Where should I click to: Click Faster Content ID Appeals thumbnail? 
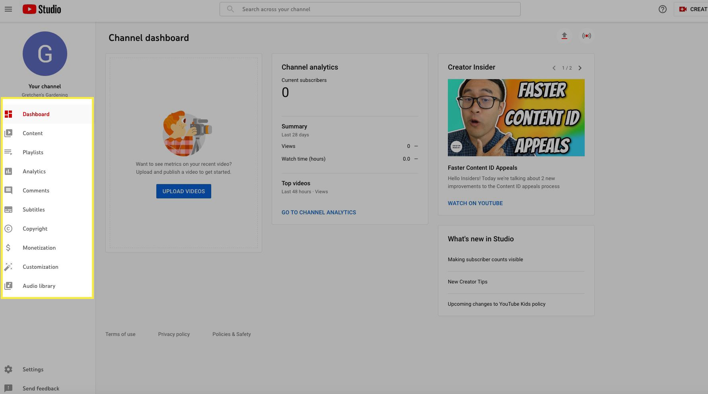pyautogui.click(x=516, y=118)
